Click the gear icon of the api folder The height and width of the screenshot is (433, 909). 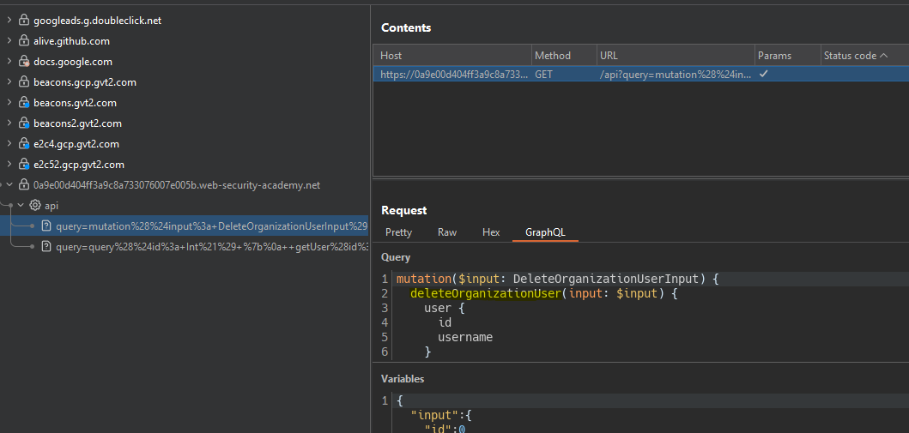(35, 206)
